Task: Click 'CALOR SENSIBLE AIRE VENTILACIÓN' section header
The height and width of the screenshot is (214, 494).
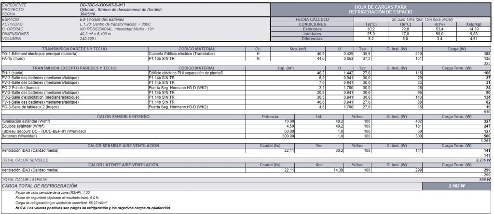Action: [x=123, y=146]
